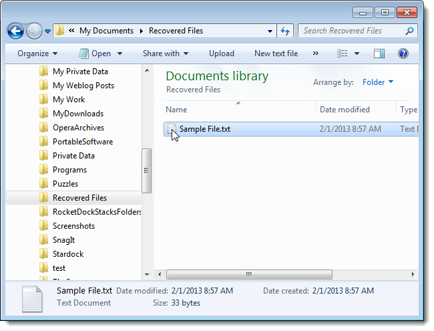Click file list horizontal scroll left arrow
The width and height of the screenshot is (434, 331).
tap(160, 274)
